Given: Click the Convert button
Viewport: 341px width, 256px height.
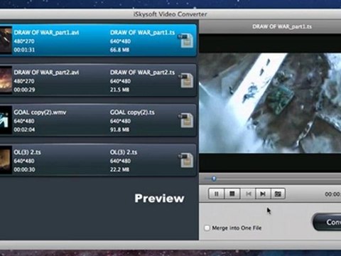Looking at the screenshot, I should tap(327, 222).
